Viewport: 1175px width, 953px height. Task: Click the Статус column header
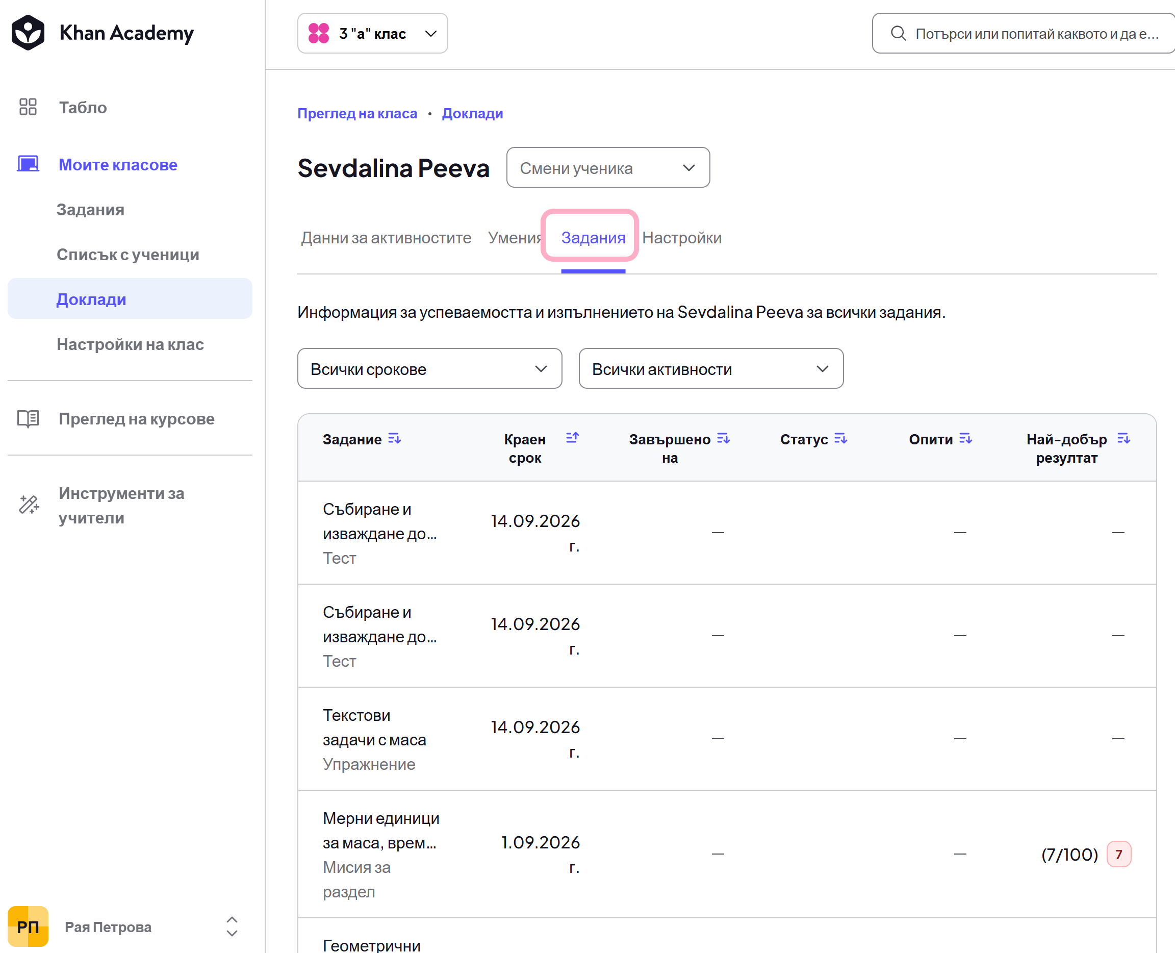pyautogui.click(x=804, y=439)
